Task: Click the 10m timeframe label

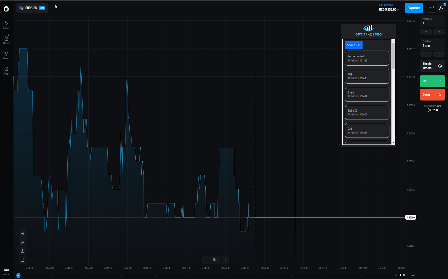Action: (215, 260)
